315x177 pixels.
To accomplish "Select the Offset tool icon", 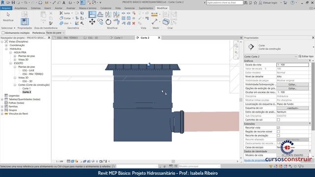I will (100, 14).
